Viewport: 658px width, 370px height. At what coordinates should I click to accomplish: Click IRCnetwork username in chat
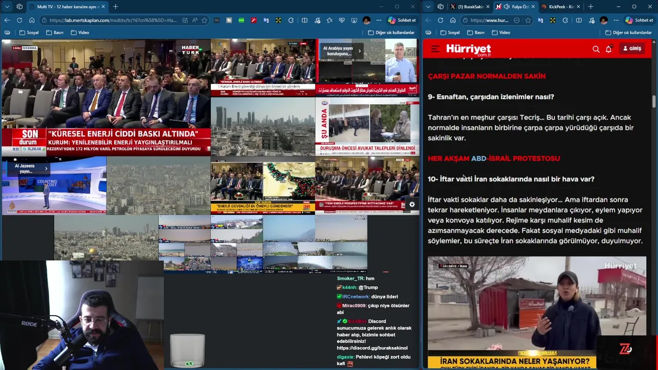[356, 297]
